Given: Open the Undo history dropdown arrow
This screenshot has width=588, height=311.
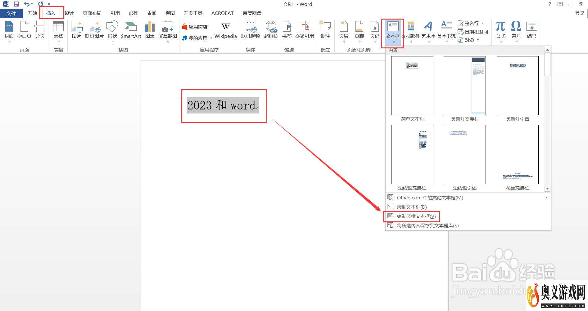Looking at the screenshot, I should (x=32, y=4).
